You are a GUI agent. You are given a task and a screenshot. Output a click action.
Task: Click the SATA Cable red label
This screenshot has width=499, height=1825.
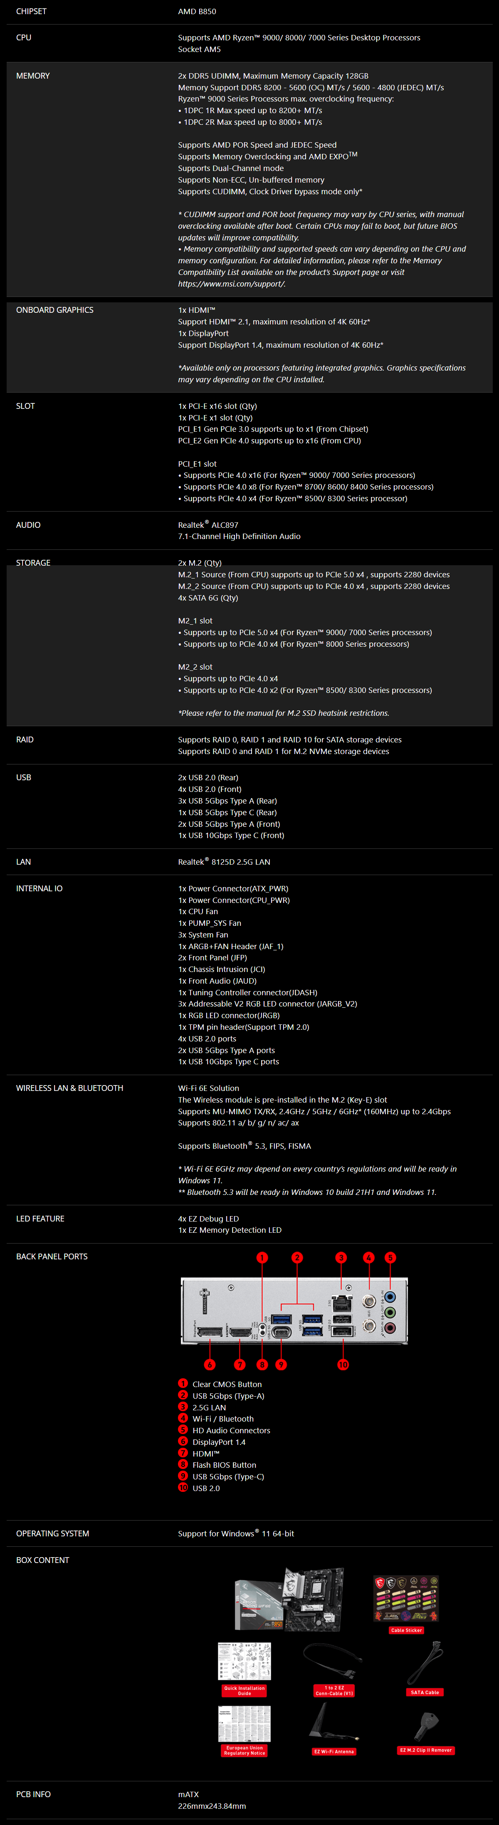tap(425, 1692)
